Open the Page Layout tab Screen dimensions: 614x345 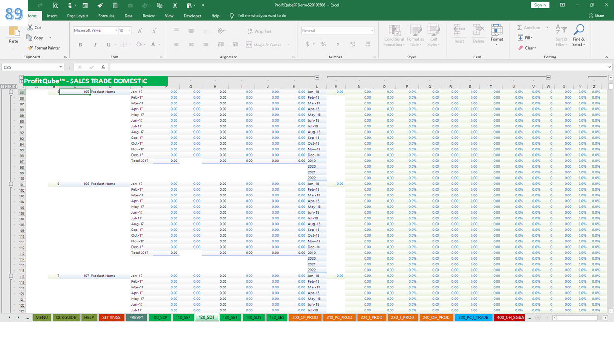[x=77, y=16]
